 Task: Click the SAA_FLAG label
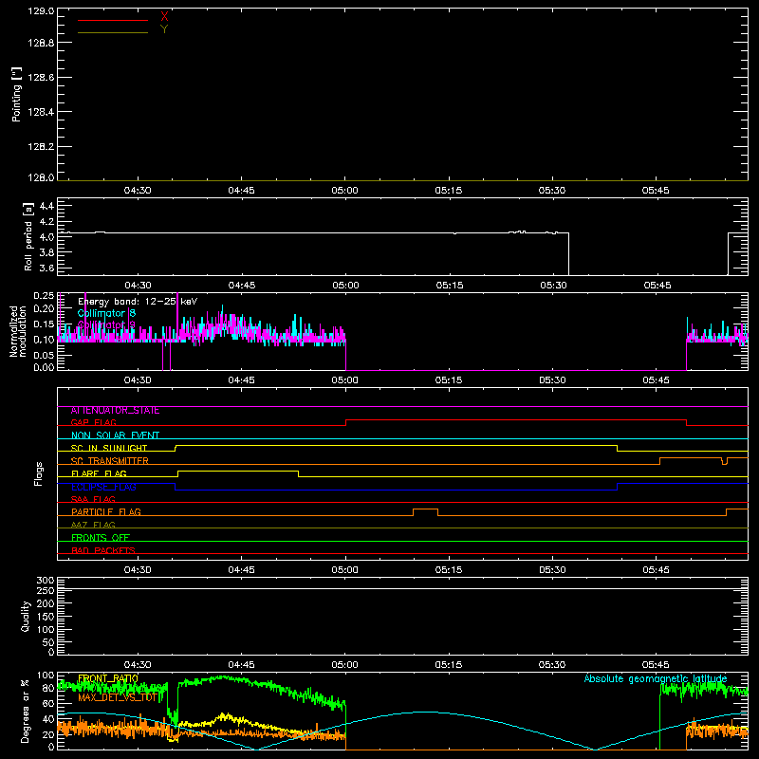pyautogui.click(x=93, y=499)
